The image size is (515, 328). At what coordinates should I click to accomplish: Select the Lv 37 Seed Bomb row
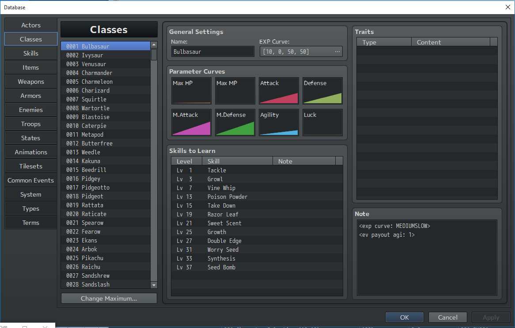[257, 267]
